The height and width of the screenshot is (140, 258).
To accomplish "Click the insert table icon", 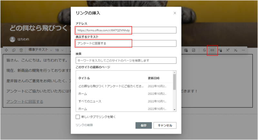I will click(186, 50).
